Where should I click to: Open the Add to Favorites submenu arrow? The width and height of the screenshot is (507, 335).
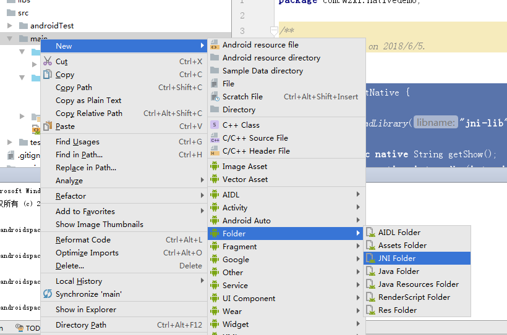pos(202,211)
